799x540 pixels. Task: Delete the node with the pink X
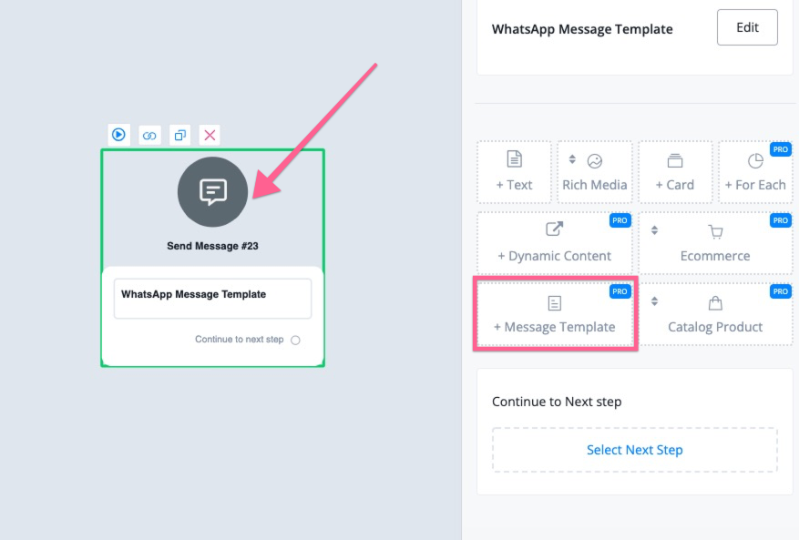[210, 136]
